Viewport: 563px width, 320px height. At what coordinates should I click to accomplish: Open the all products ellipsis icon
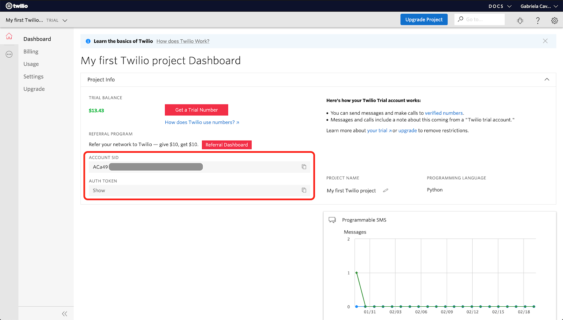(x=9, y=55)
